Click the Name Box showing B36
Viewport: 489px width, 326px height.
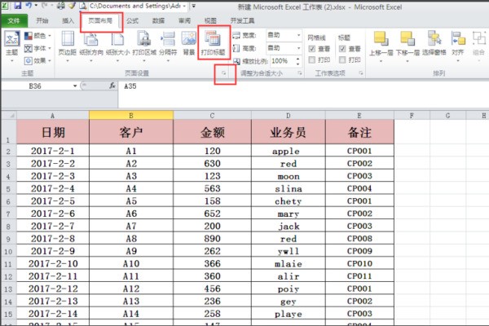point(49,86)
